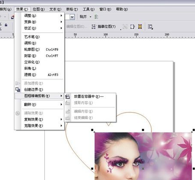The image size is (195, 180).
Task: Choose 封套 (Envelope) menu entry
Action: click(39, 56)
